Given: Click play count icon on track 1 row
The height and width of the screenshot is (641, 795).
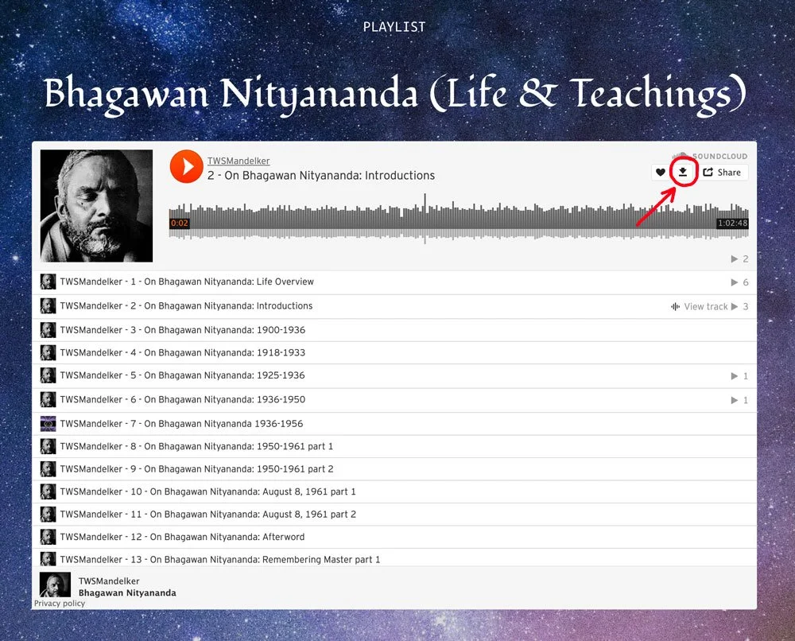Looking at the screenshot, I should click(734, 282).
